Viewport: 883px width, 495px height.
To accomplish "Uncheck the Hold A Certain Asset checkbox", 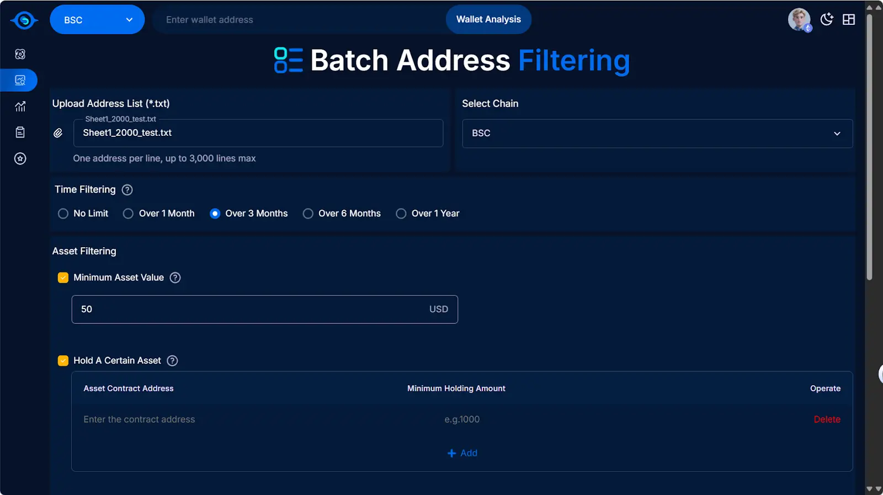I will click(x=63, y=361).
